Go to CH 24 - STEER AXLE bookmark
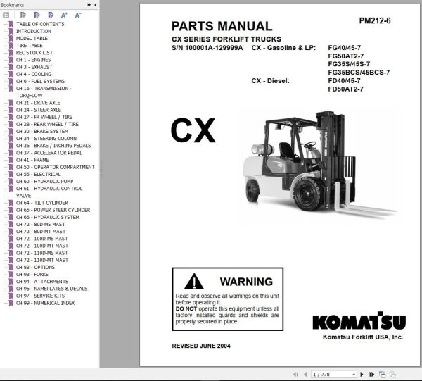 [x=39, y=110]
